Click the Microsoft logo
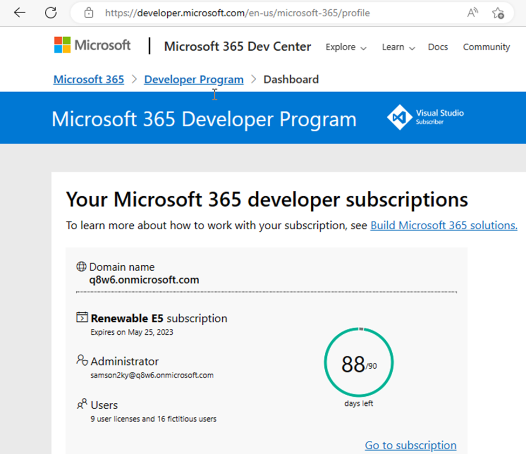This screenshot has width=526, height=454. [92, 45]
